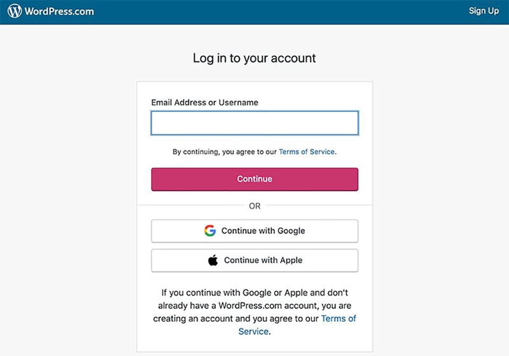This screenshot has height=356, width=509.
Task: Click the Apple logo icon
Action: 213,260
